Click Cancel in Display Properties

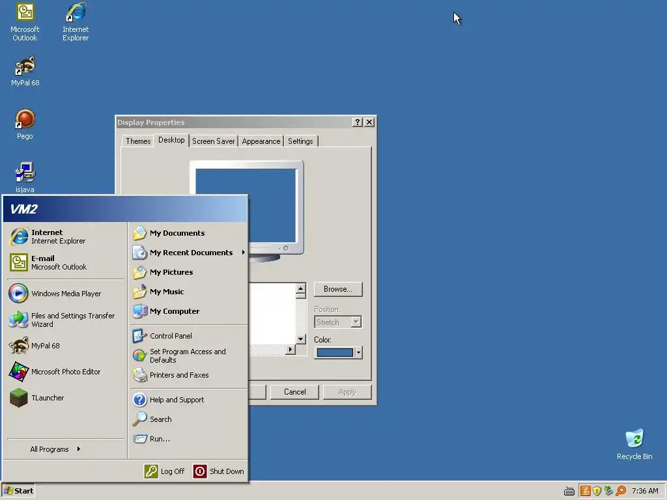[x=295, y=392]
